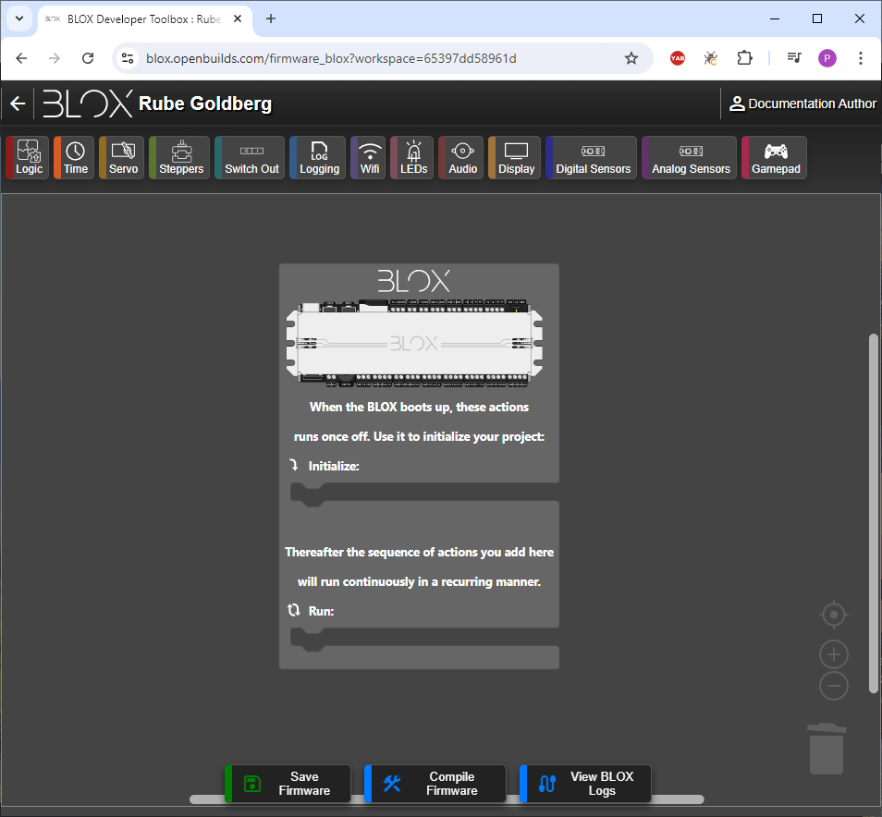The image size is (882, 817).
Task: Open the Logic blocks category
Action: click(29, 157)
